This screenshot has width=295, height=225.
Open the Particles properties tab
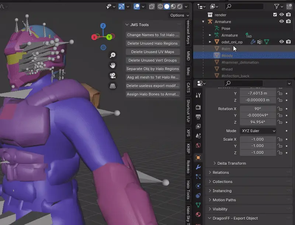tap(198, 177)
